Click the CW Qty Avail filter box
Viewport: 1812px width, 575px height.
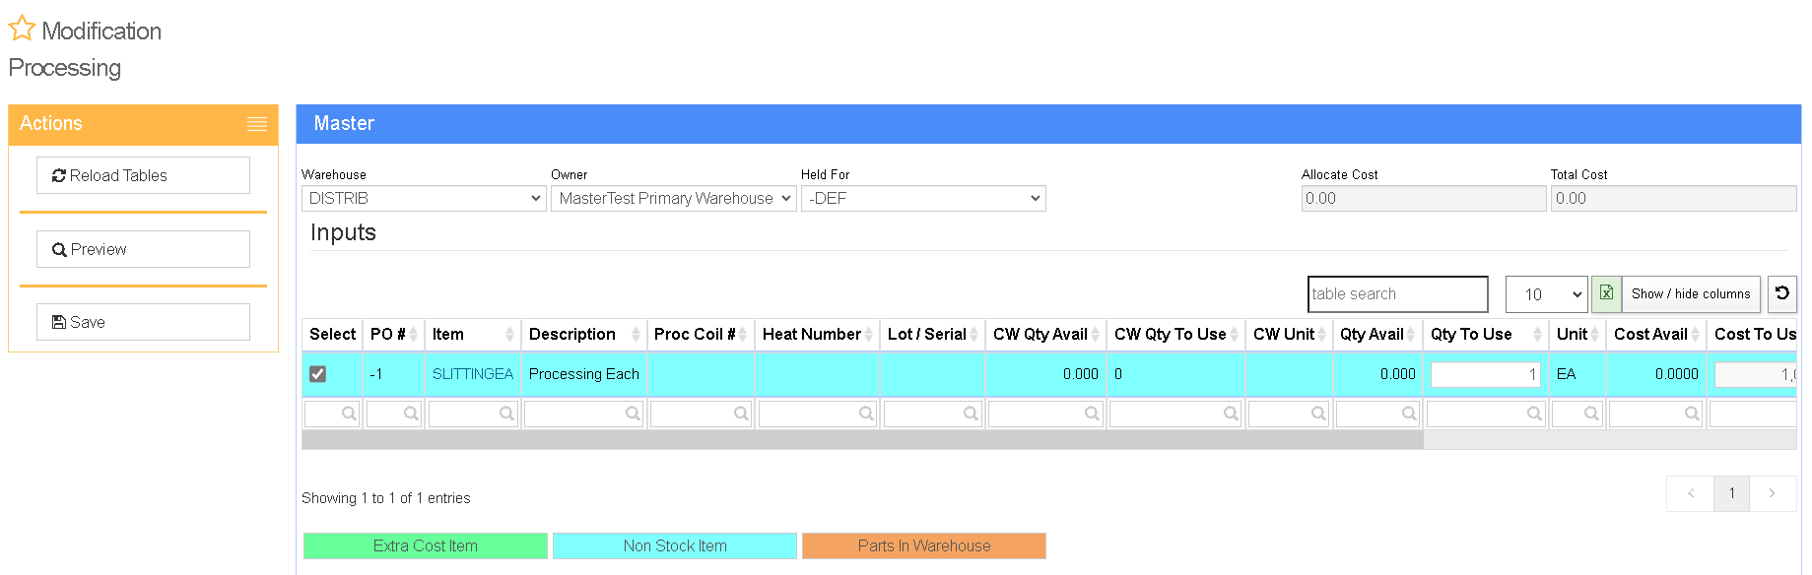pyautogui.click(x=1045, y=414)
